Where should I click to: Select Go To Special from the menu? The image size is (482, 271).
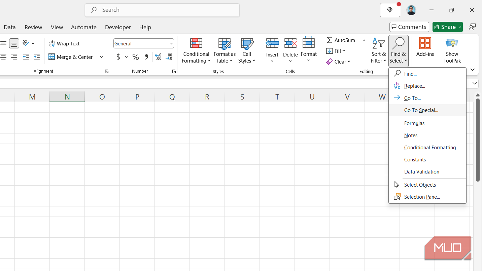427,110
